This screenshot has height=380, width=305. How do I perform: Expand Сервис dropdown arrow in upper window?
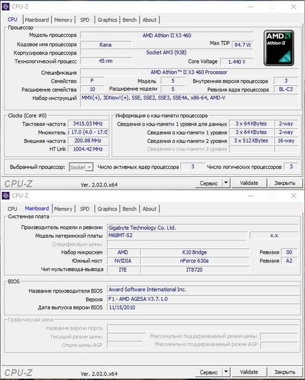click(226, 183)
